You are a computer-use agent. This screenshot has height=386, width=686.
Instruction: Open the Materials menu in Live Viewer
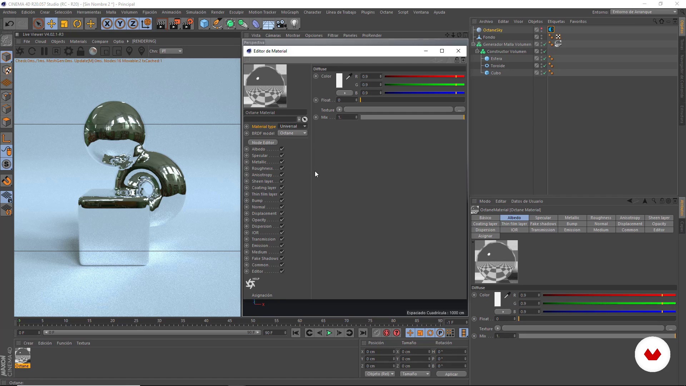(78, 41)
